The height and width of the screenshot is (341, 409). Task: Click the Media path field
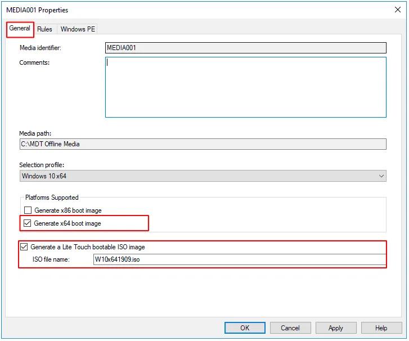click(203, 144)
